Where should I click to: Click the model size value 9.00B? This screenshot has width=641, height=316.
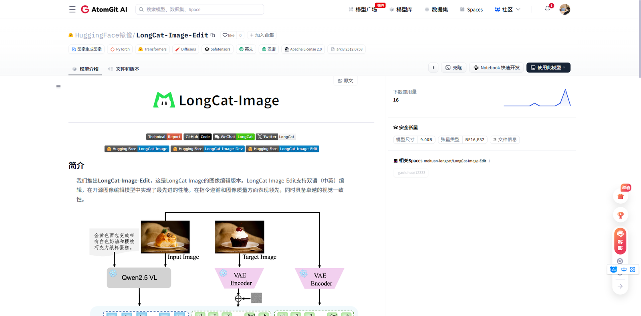426,140
